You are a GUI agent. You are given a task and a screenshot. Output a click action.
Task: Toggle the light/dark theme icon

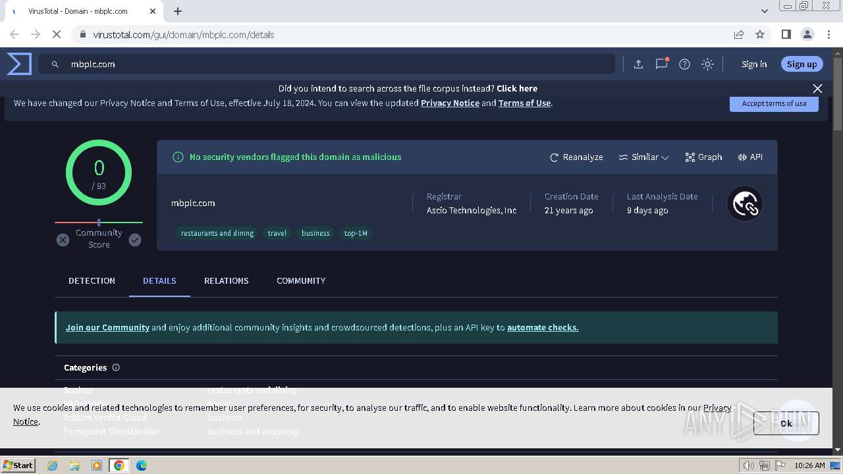[707, 64]
